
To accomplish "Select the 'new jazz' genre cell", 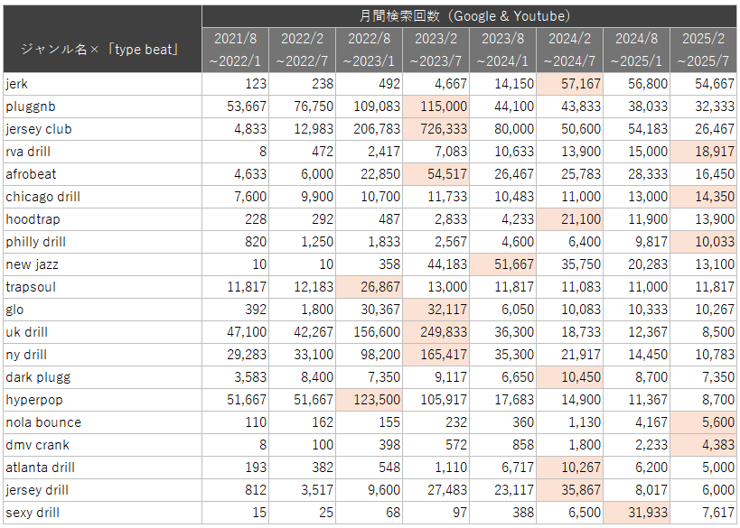I will [x=103, y=264].
